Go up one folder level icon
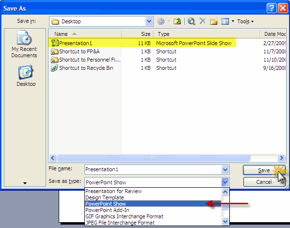Screen dimensions: 290x228 coord(177,21)
